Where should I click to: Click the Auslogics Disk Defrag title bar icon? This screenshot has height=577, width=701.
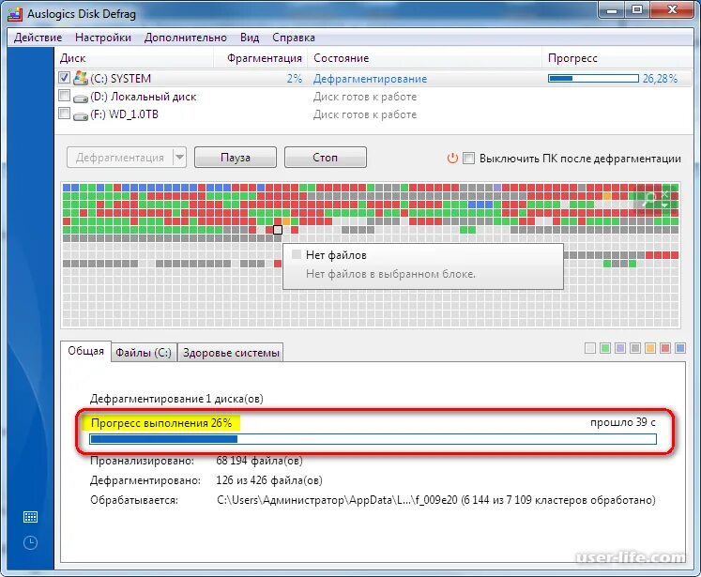coord(15,14)
